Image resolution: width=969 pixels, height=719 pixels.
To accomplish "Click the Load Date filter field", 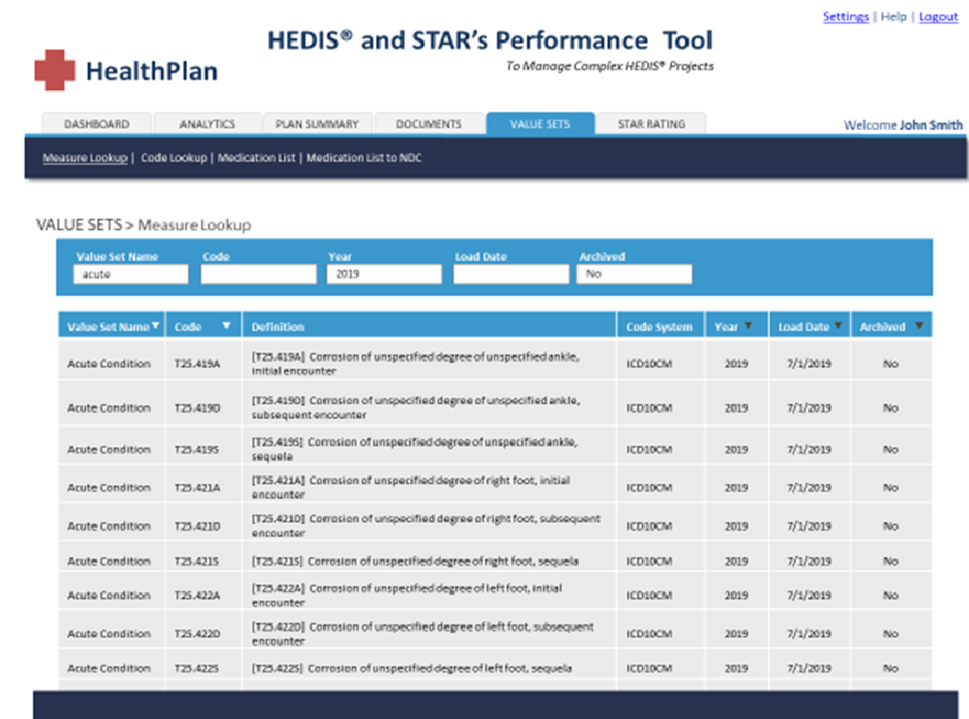I will coord(510,275).
